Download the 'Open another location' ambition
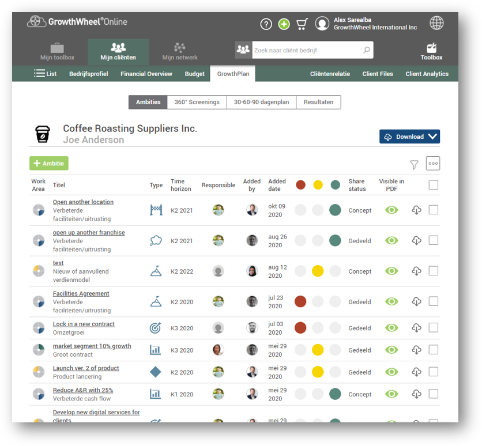 416,210
